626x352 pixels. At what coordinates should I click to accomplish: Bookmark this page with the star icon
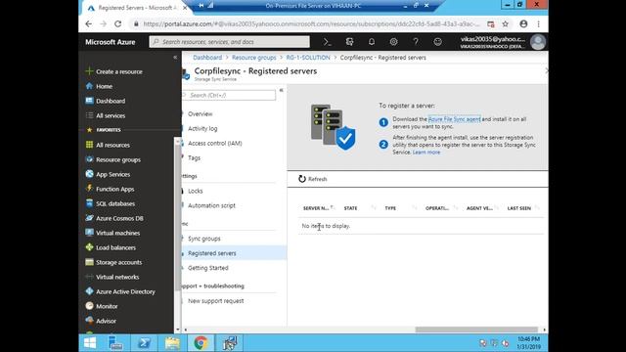pyautogui.click(x=505, y=23)
